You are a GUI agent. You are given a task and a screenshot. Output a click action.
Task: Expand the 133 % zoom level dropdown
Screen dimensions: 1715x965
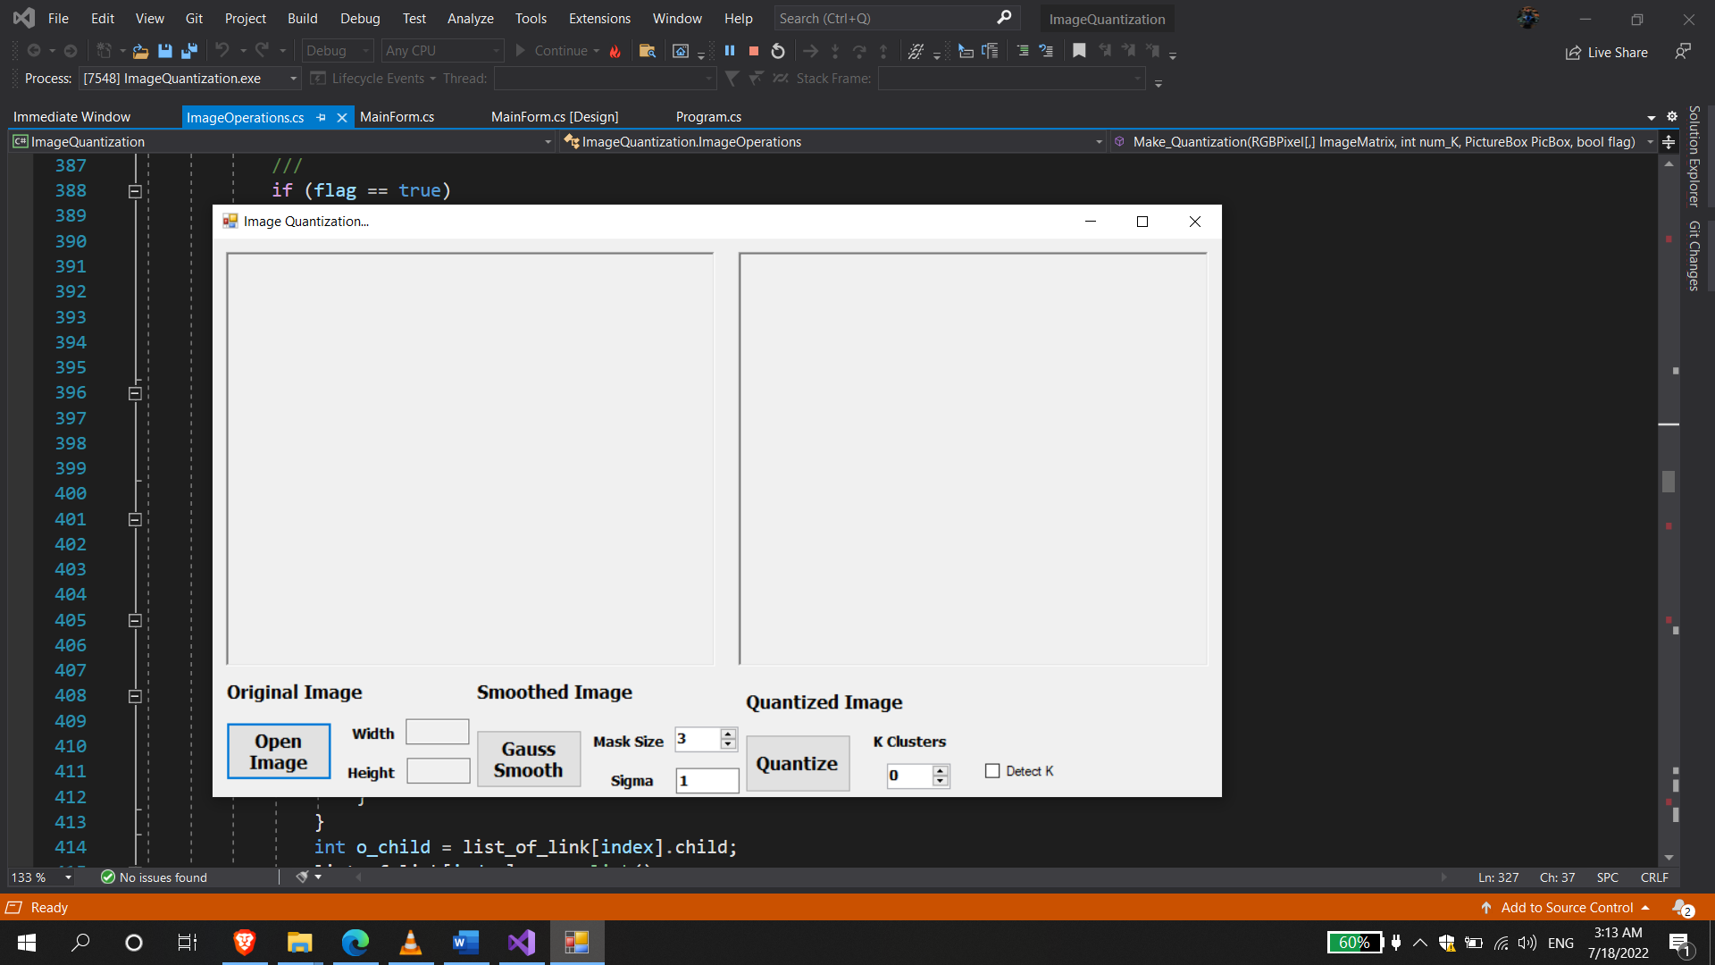click(x=68, y=877)
